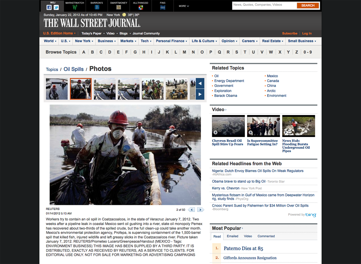Open the Environment related topic
The width and height of the screenshot is (361, 264).
(x=276, y=96)
